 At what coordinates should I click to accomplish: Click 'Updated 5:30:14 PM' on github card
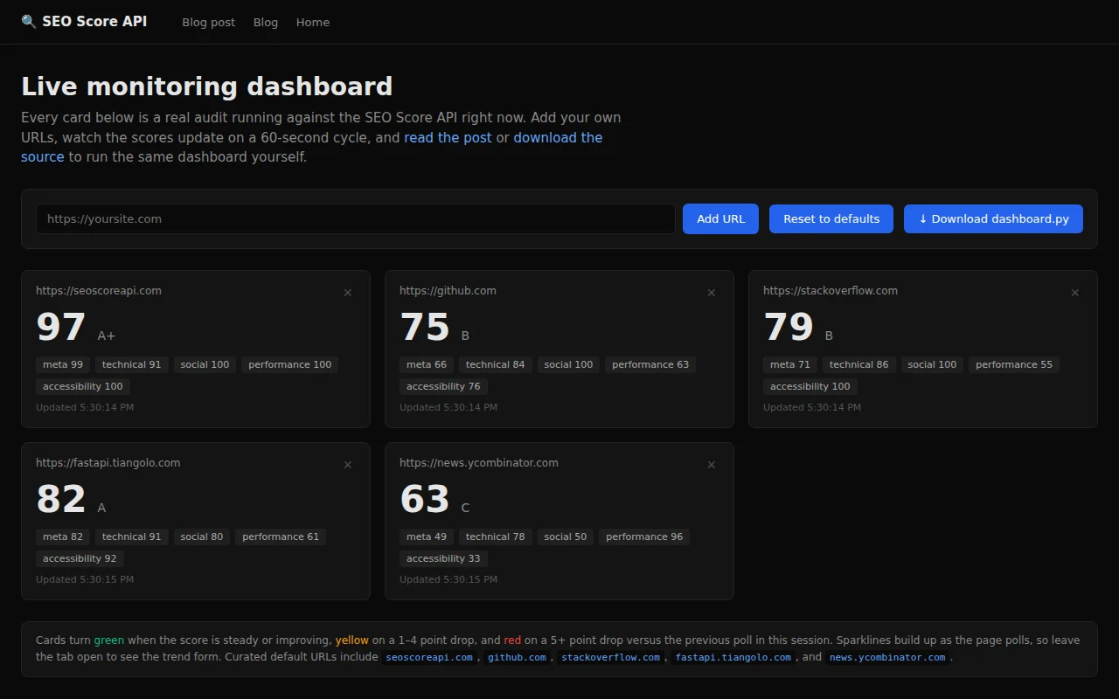448,407
